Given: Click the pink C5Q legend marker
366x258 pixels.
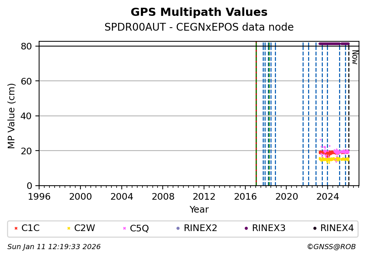Looking at the screenshot, I should [x=124, y=228].
